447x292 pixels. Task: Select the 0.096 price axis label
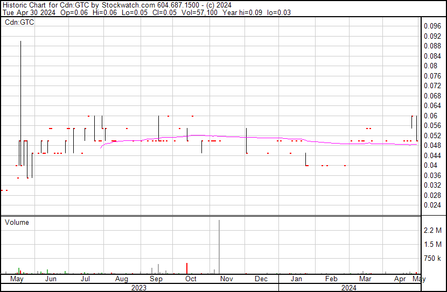(x=432, y=26)
